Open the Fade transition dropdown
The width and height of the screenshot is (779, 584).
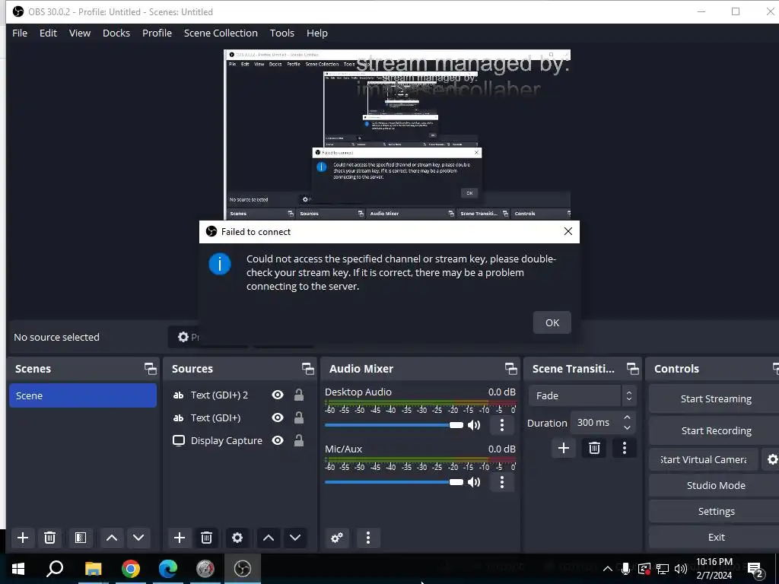582,395
